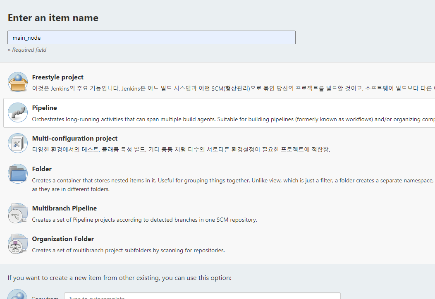Click 'If you want to create a new item' text

[x=120, y=278]
